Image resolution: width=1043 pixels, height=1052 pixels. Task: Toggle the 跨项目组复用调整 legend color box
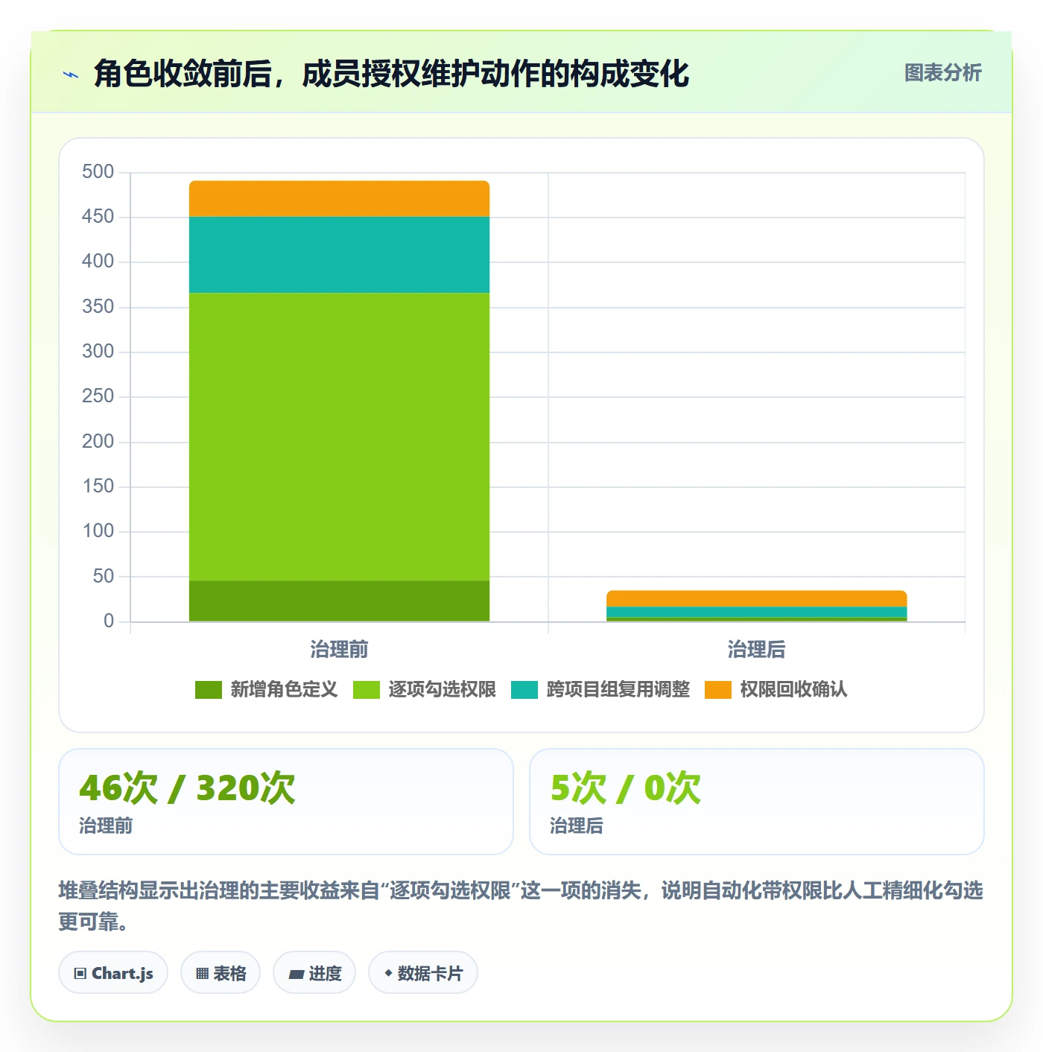click(524, 690)
